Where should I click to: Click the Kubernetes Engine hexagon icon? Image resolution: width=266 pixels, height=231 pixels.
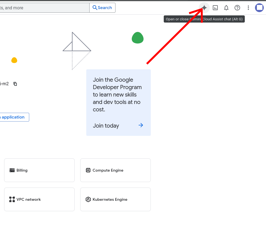88,199
